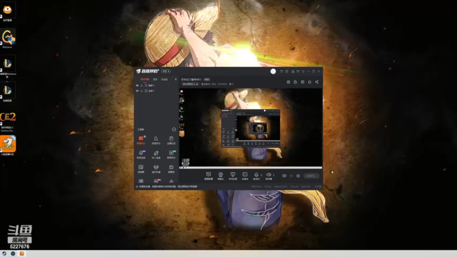Click the orange app icon in the taskbar
The height and width of the screenshot is (257, 457).
(x=22, y=254)
